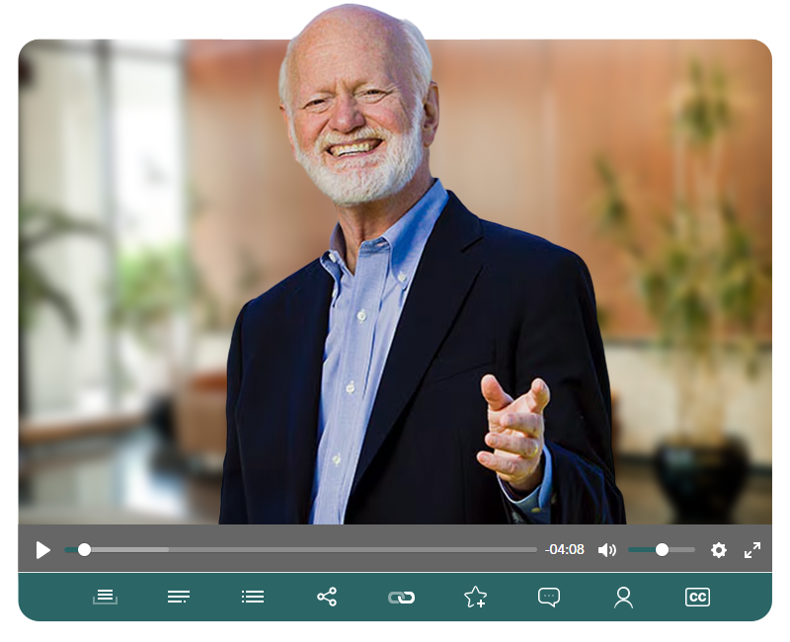
Task: Open the player settings gear
Action: tap(719, 550)
